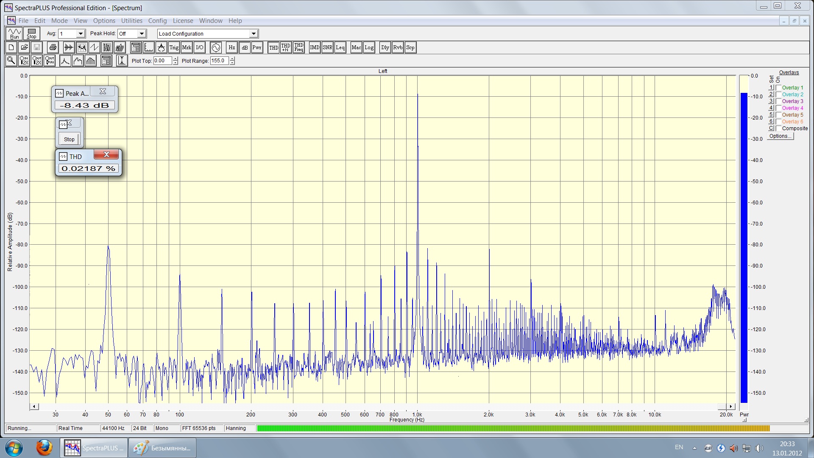Click the Mrk markers toolbar button

187,47
